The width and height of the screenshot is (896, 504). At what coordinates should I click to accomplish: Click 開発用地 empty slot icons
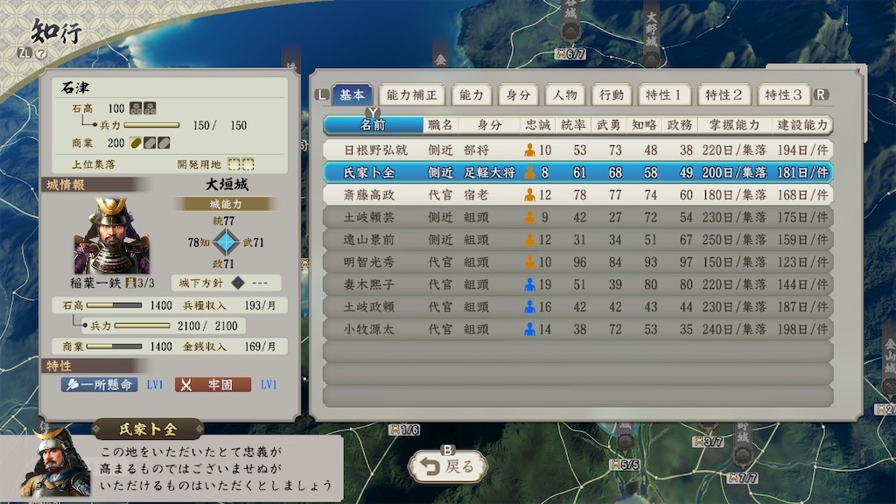[x=241, y=164]
